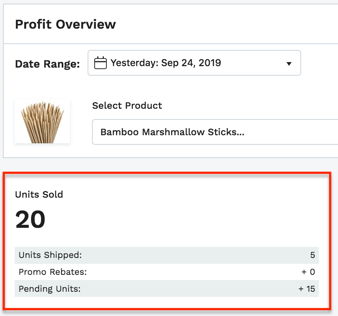Click the Pending Units label text
The image size is (338, 316).
click(50, 289)
